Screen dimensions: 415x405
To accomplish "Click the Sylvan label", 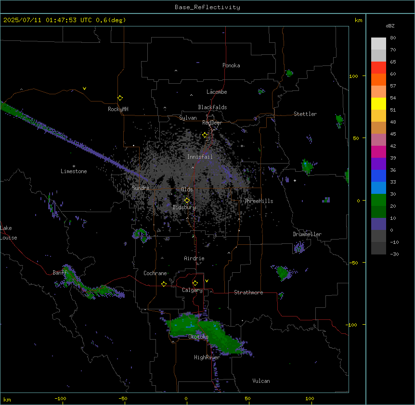I will point(188,118).
